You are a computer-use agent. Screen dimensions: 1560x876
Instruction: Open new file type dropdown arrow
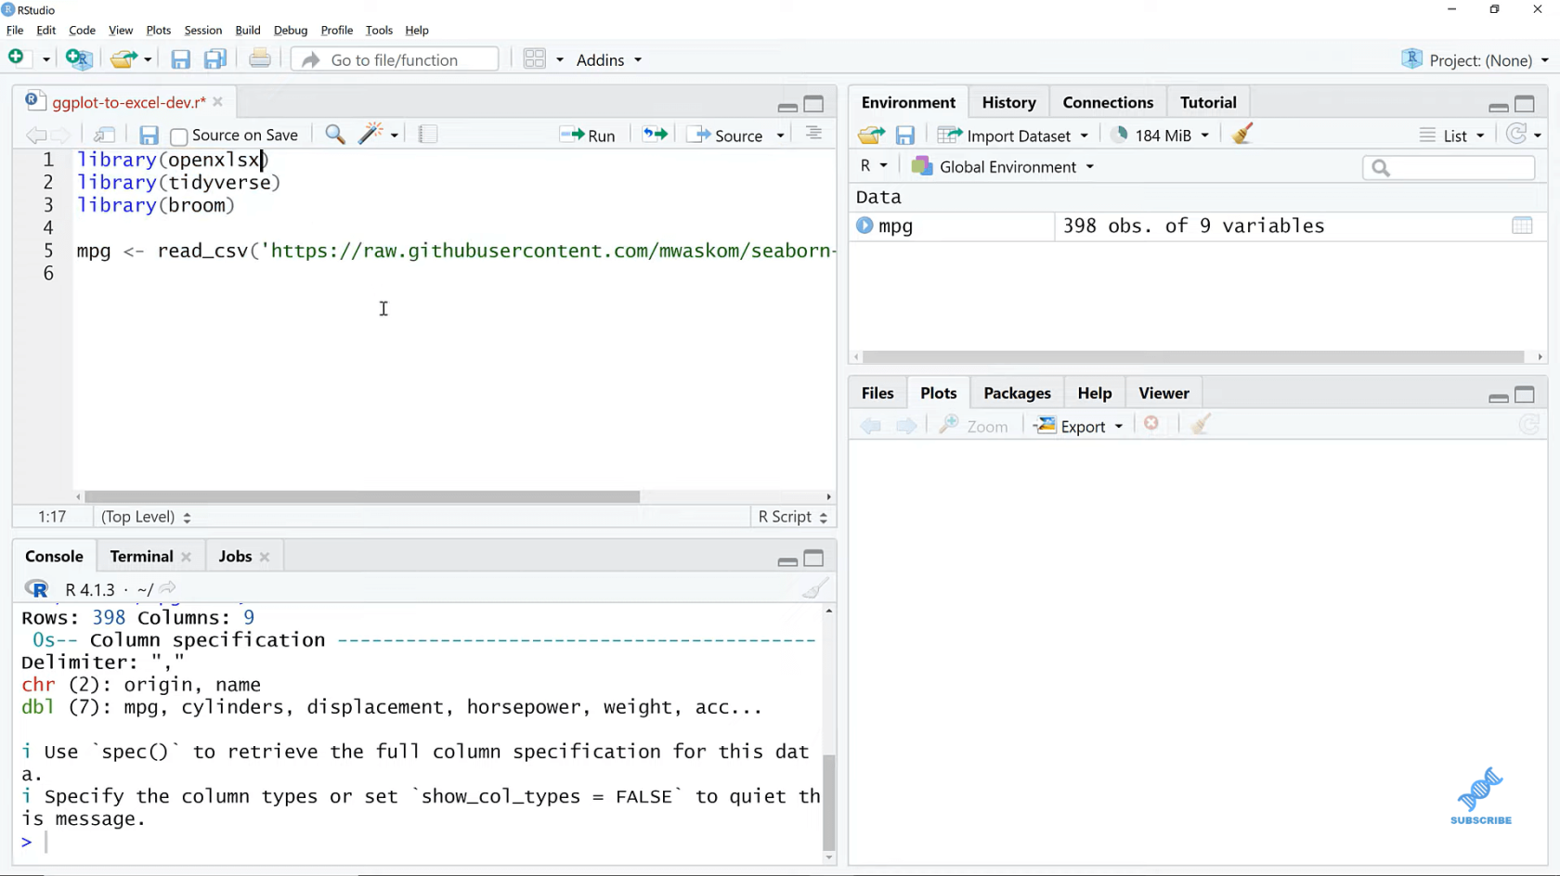[45, 59]
